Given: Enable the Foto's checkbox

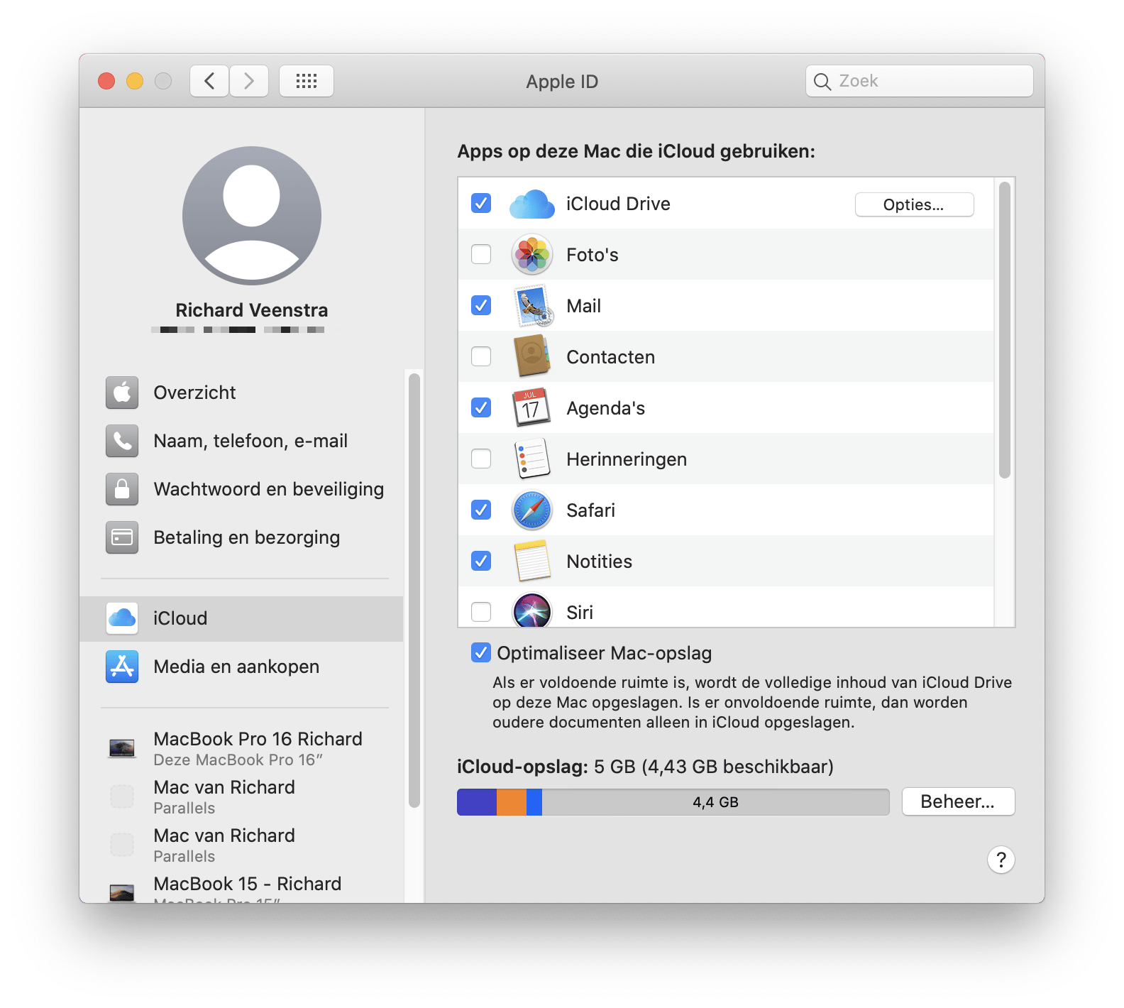Looking at the screenshot, I should 481,254.
